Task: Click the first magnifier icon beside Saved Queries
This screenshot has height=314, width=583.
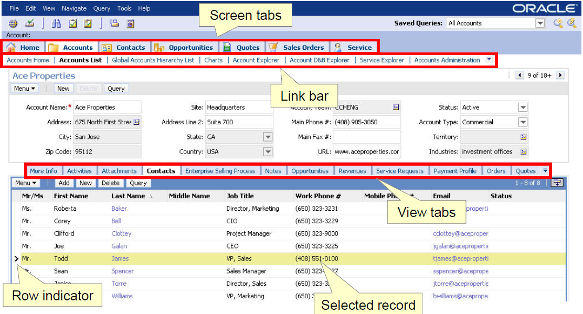Action: click(x=558, y=23)
